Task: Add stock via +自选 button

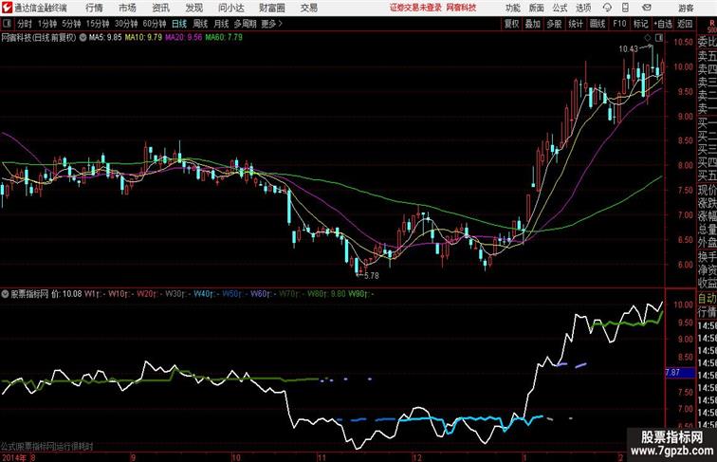Action: [x=663, y=24]
